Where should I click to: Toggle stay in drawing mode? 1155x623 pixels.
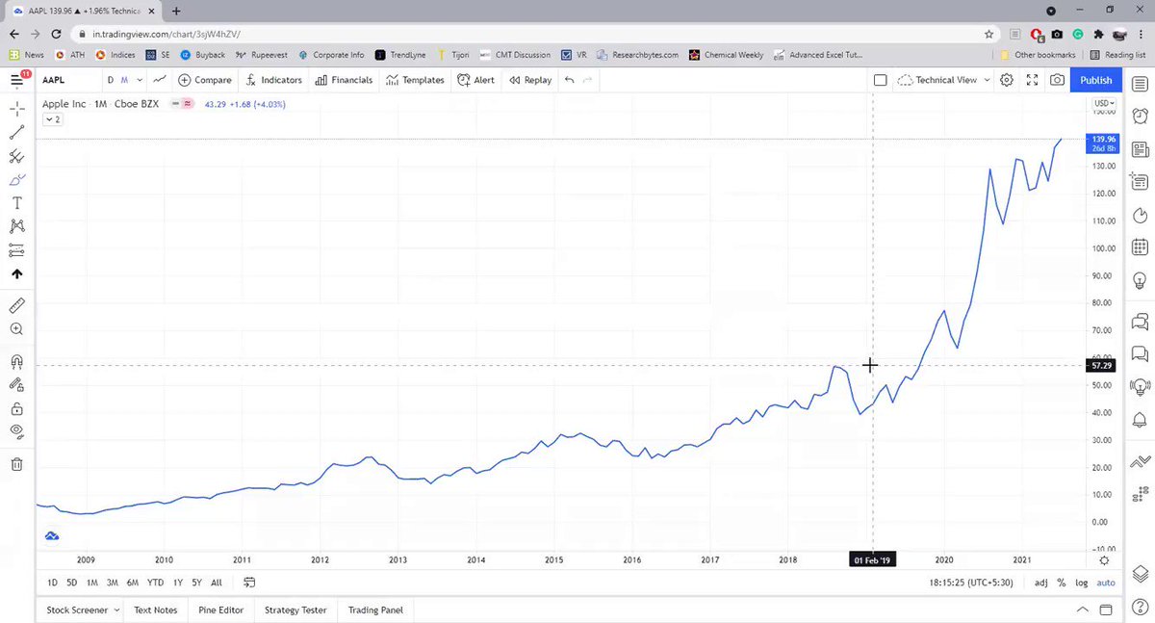(17, 384)
